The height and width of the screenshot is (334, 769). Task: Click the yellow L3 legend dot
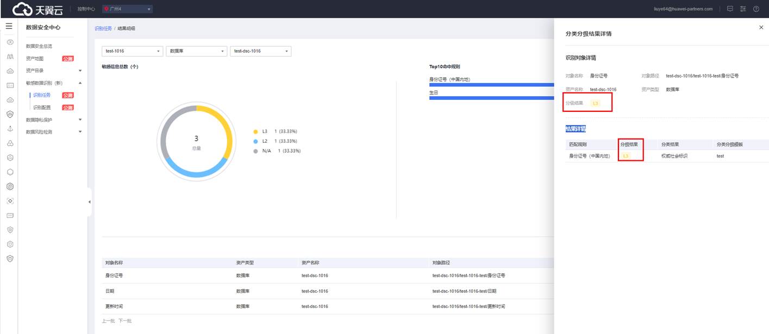[255, 131]
